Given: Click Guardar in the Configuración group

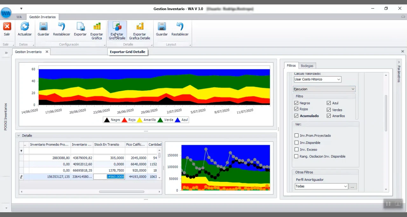Looking at the screenshot, I should [x=43, y=27].
